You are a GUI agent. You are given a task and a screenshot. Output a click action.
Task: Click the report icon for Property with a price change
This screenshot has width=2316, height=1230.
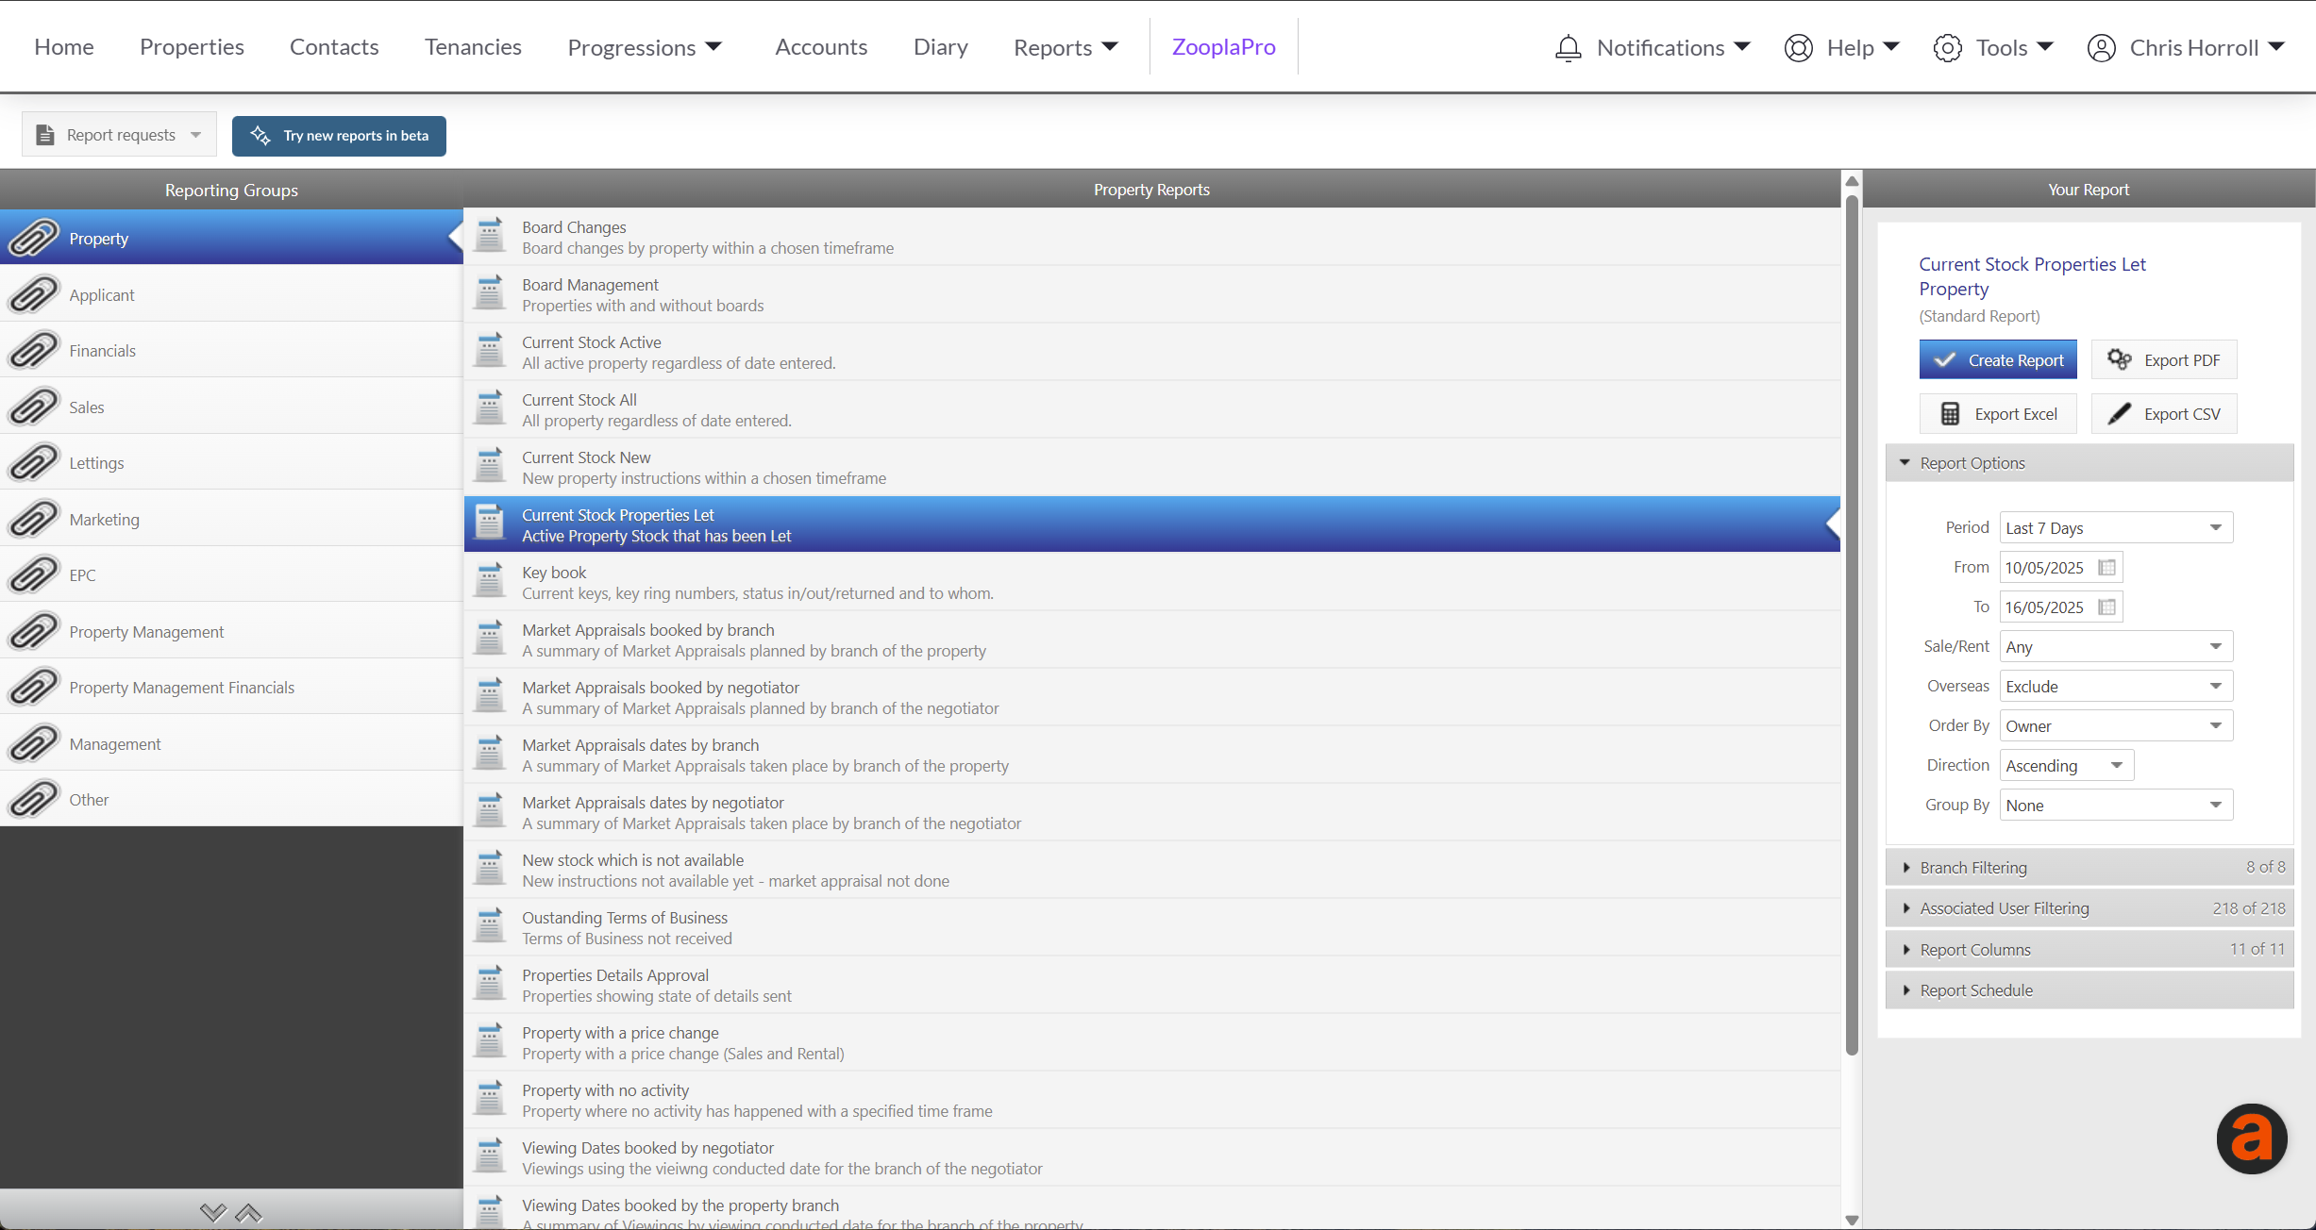(489, 1041)
